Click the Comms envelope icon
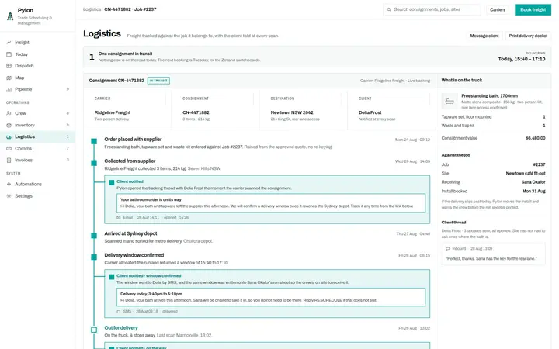This screenshot has width=559, height=349. 9,148
